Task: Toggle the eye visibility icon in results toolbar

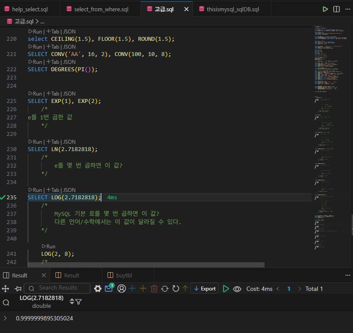Action: (x=237, y=289)
